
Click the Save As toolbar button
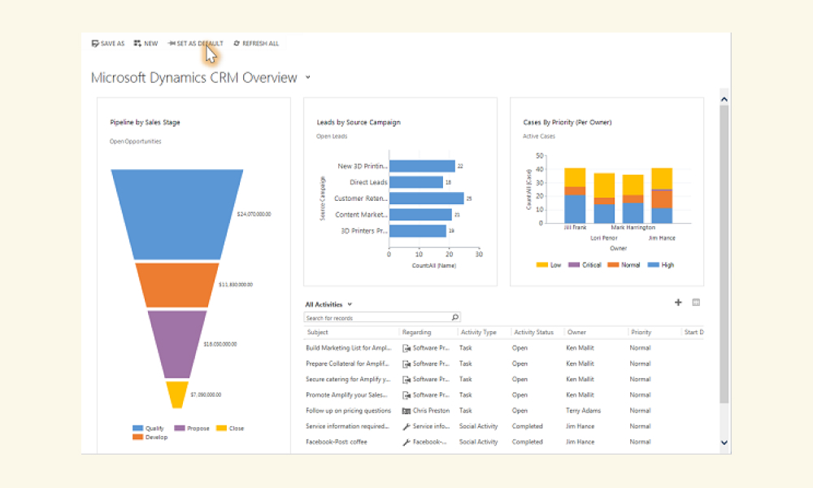coord(108,44)
